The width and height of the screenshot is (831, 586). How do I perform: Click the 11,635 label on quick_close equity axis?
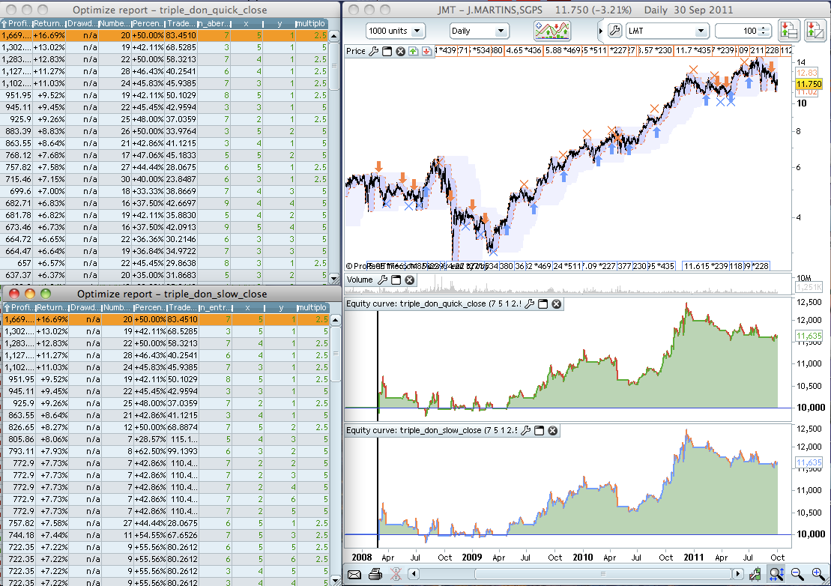(809, 336)
